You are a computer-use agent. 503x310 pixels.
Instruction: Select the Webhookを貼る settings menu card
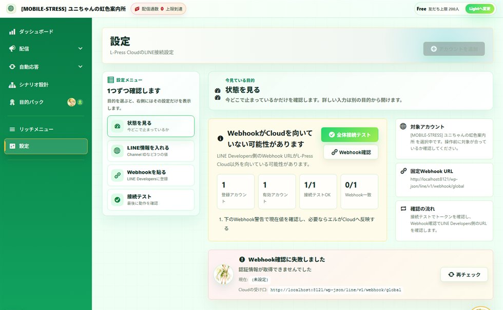[x=151, y=175]
